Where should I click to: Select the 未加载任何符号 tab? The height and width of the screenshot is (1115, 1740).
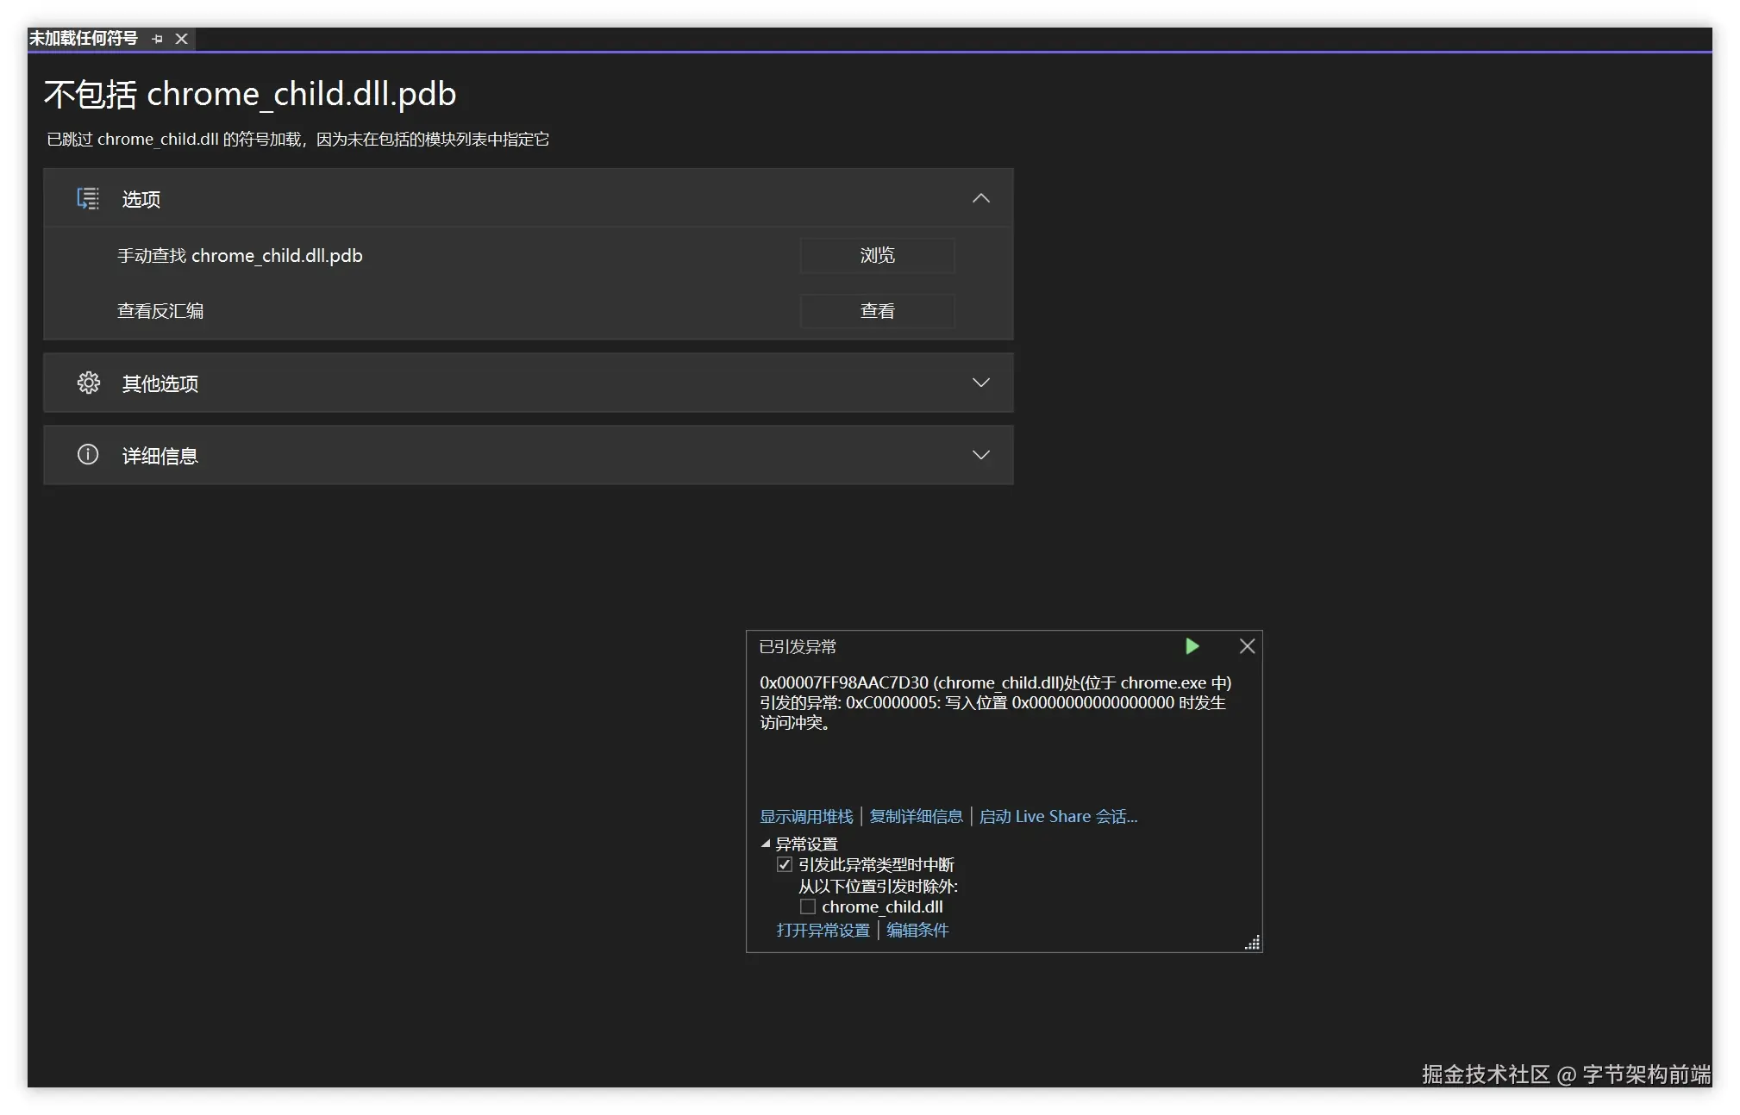click(84, 39)
